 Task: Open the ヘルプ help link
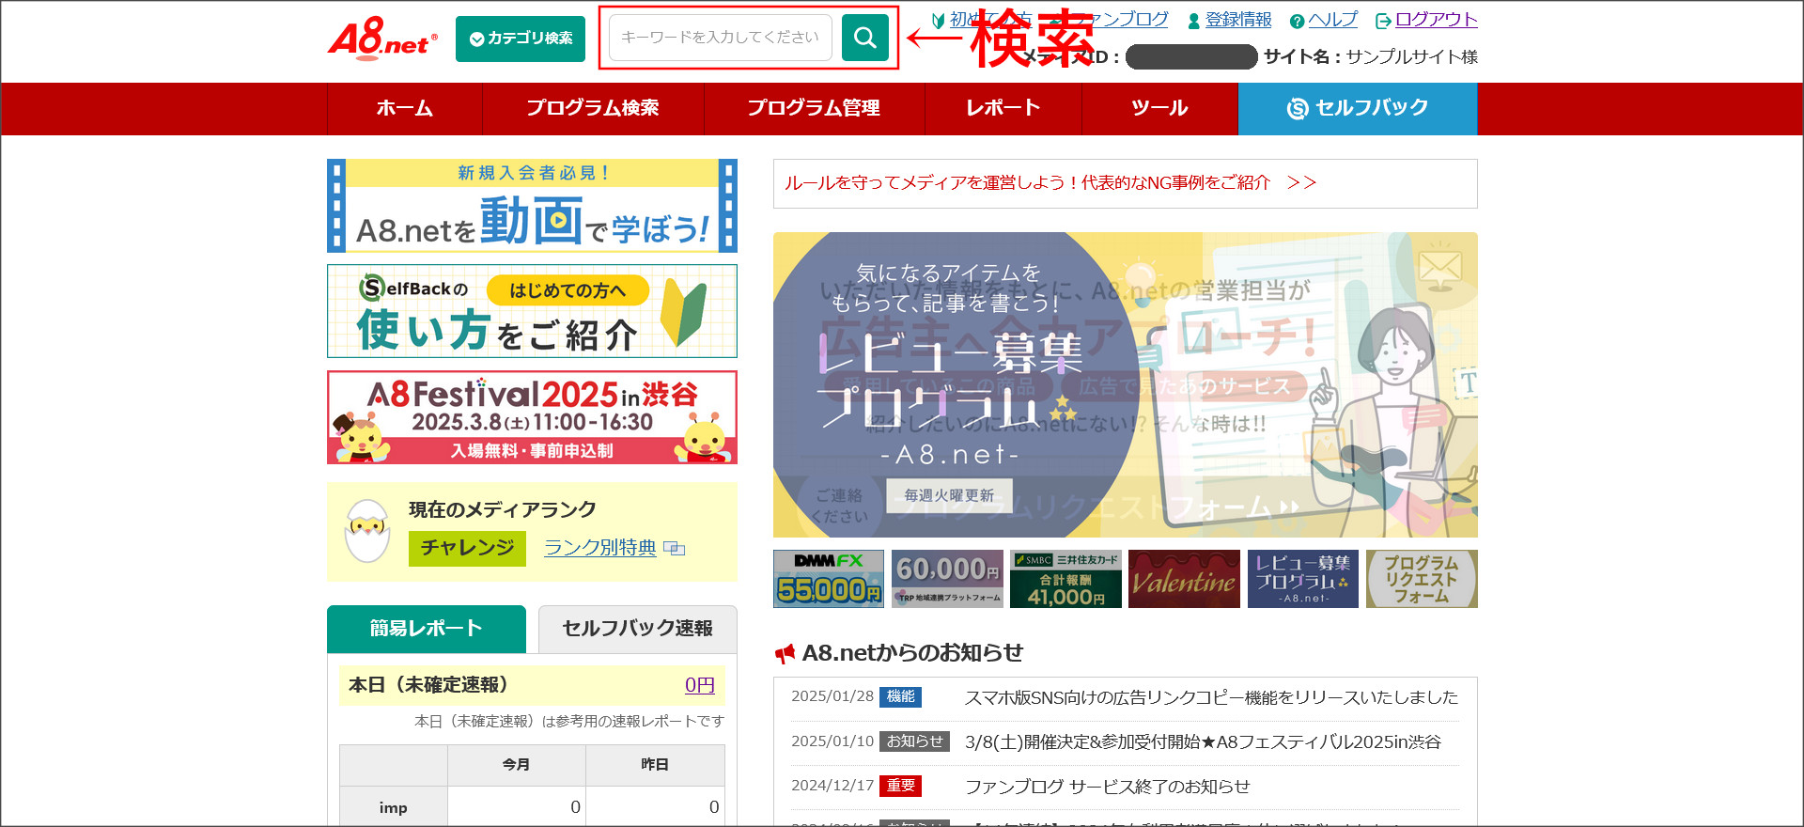click(1333, 20)
